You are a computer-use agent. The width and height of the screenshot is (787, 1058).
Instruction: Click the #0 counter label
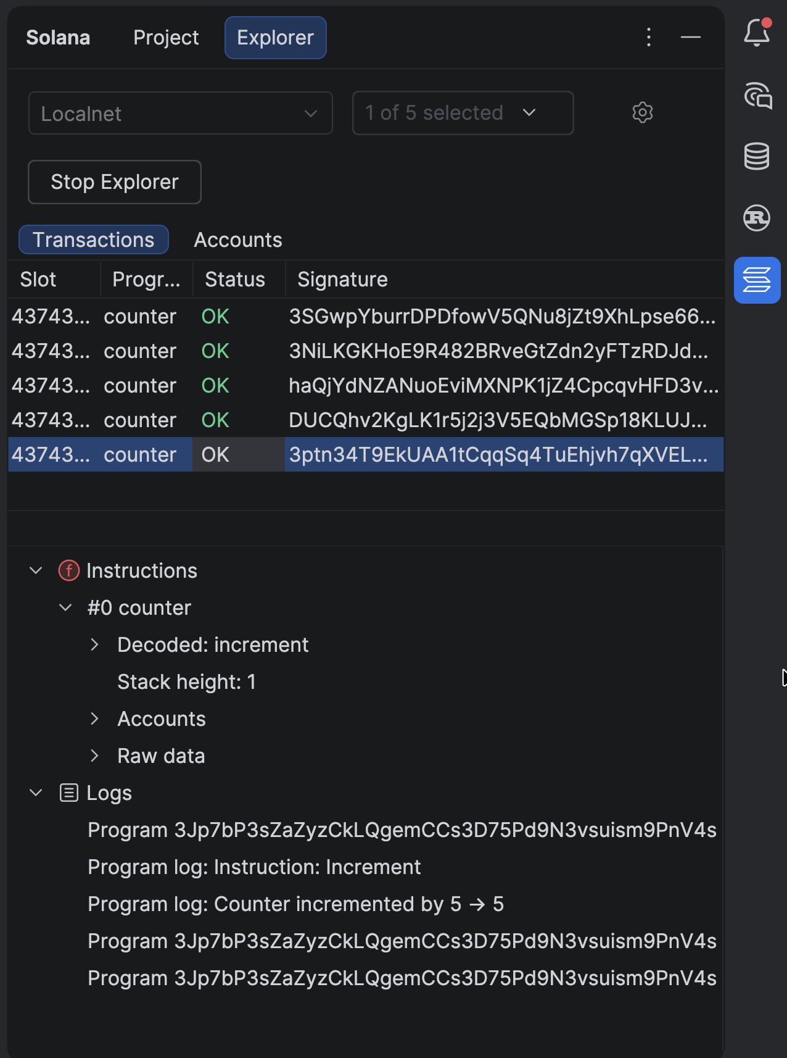point(139,607)
